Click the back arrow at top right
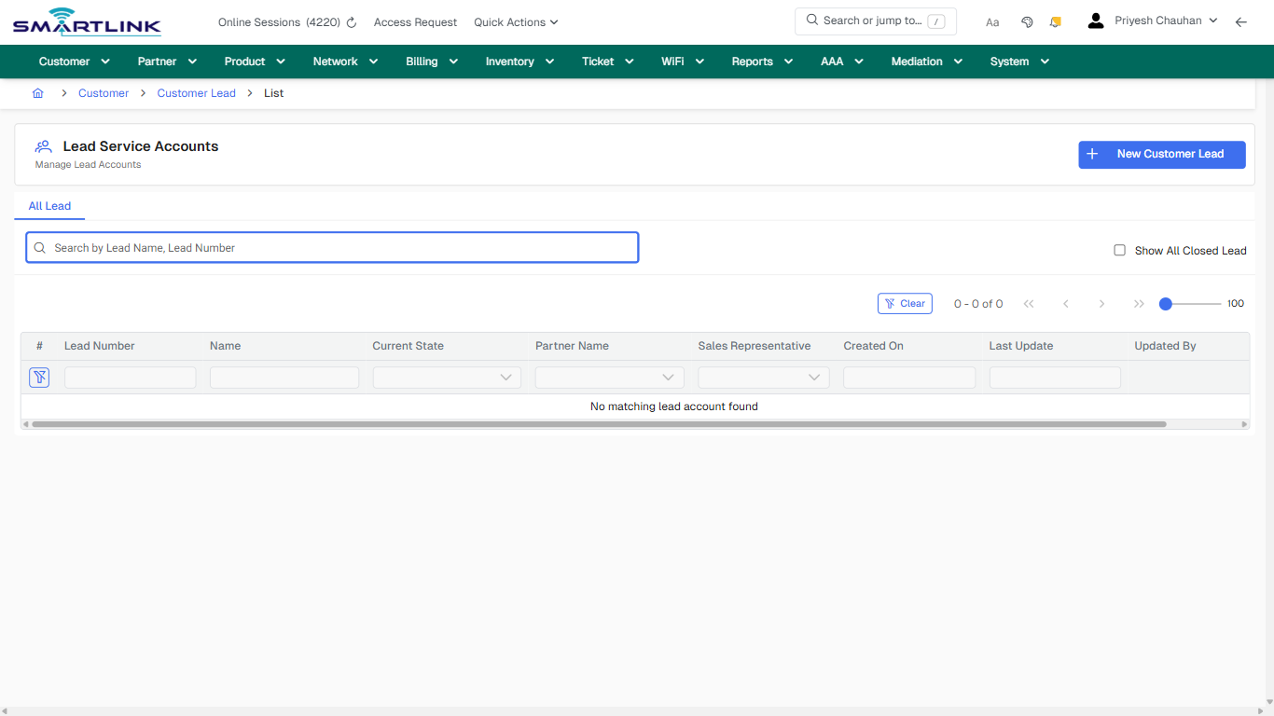 (1241, 21)
